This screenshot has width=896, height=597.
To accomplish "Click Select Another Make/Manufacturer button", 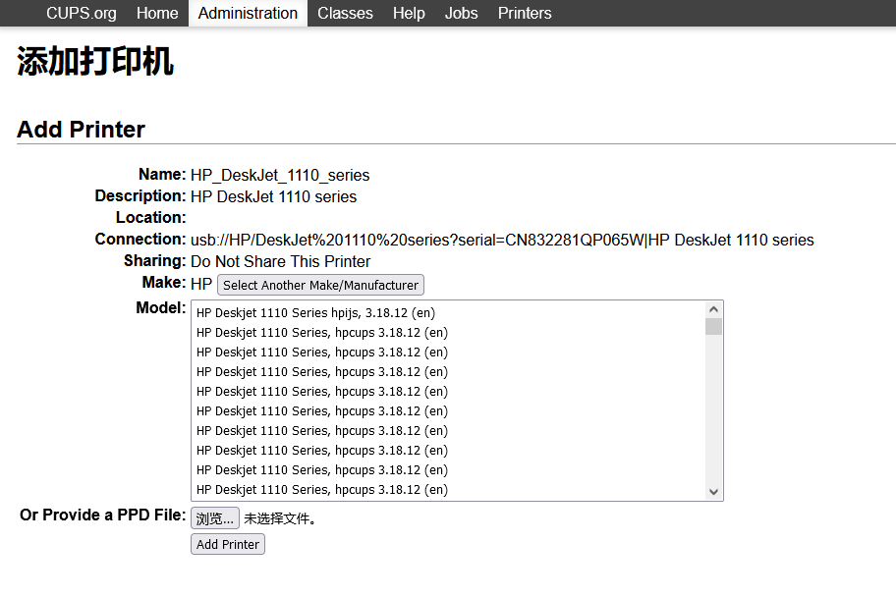I will click(320, 285).
